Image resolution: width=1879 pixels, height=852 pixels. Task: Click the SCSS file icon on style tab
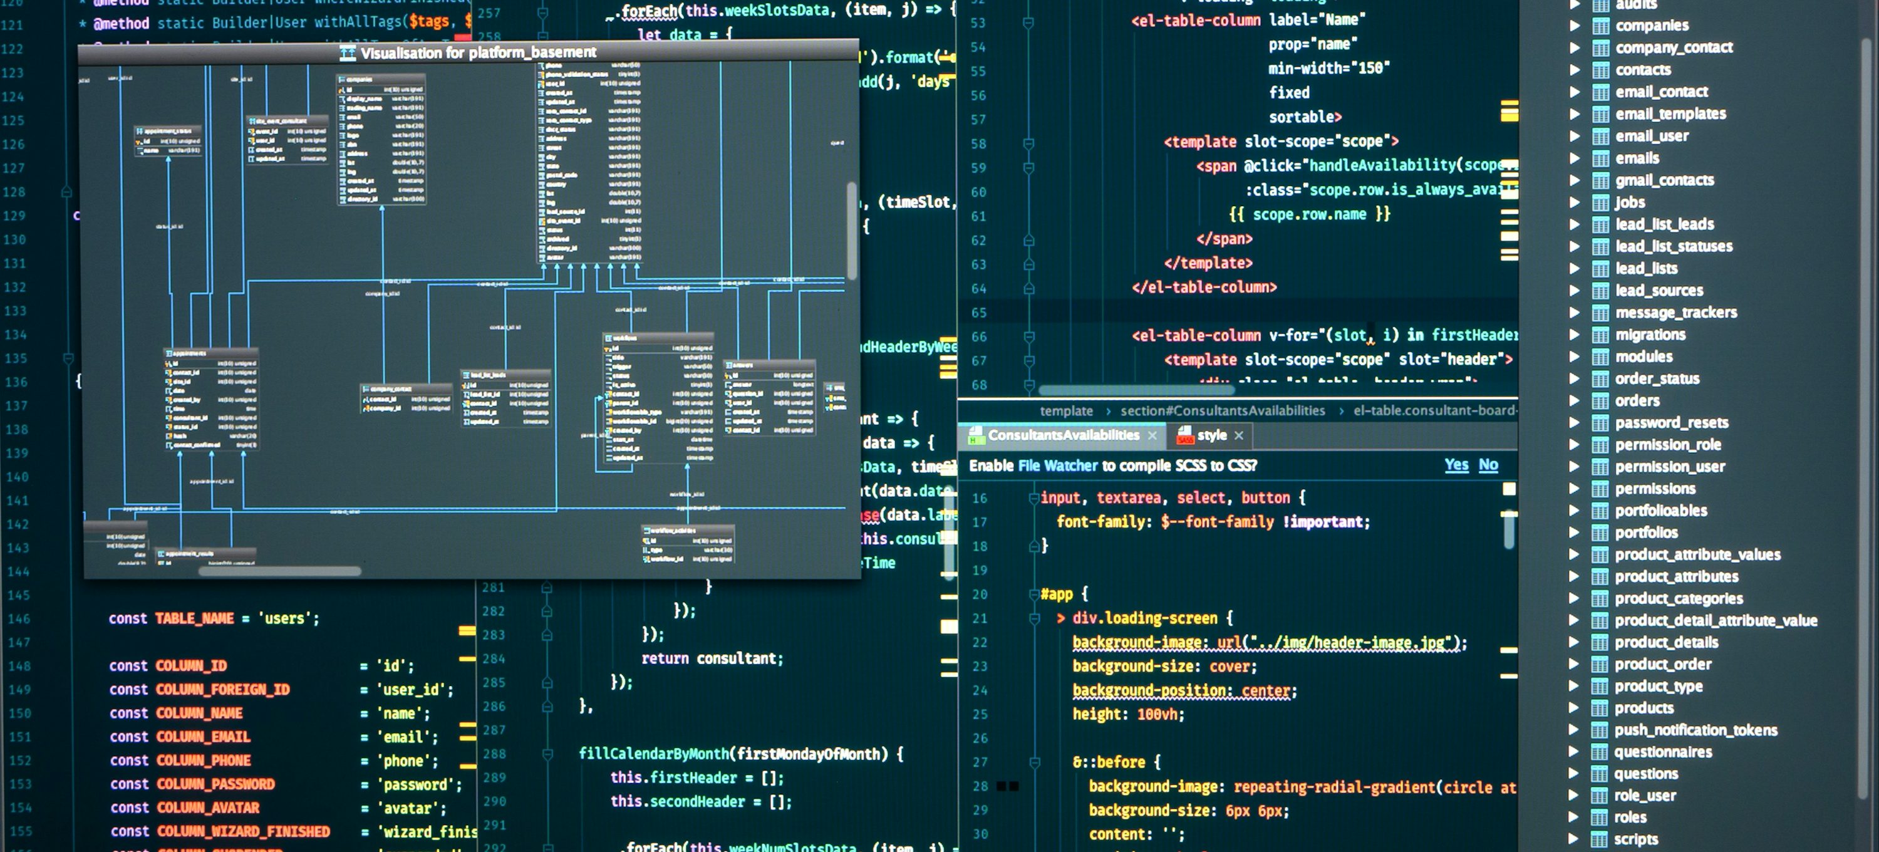pos(1184,435)
